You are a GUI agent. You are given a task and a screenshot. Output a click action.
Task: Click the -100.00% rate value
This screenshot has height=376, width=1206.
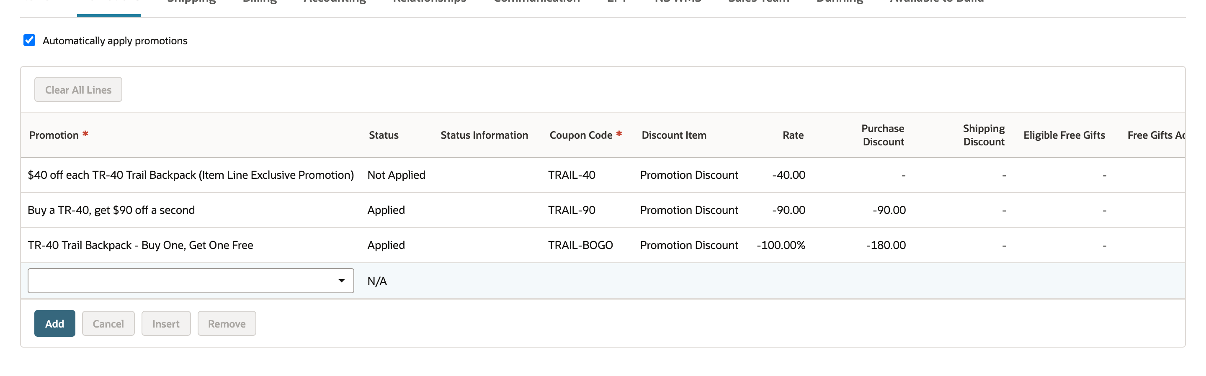781,245
